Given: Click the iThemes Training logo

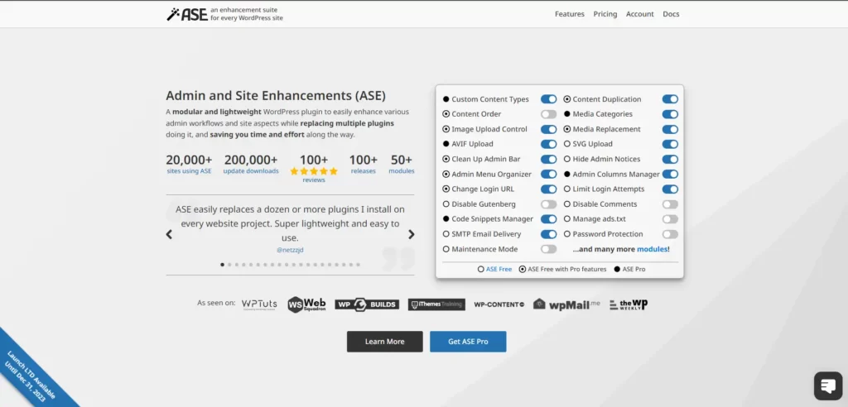Looking at the screenshot, I should (436, 304).
